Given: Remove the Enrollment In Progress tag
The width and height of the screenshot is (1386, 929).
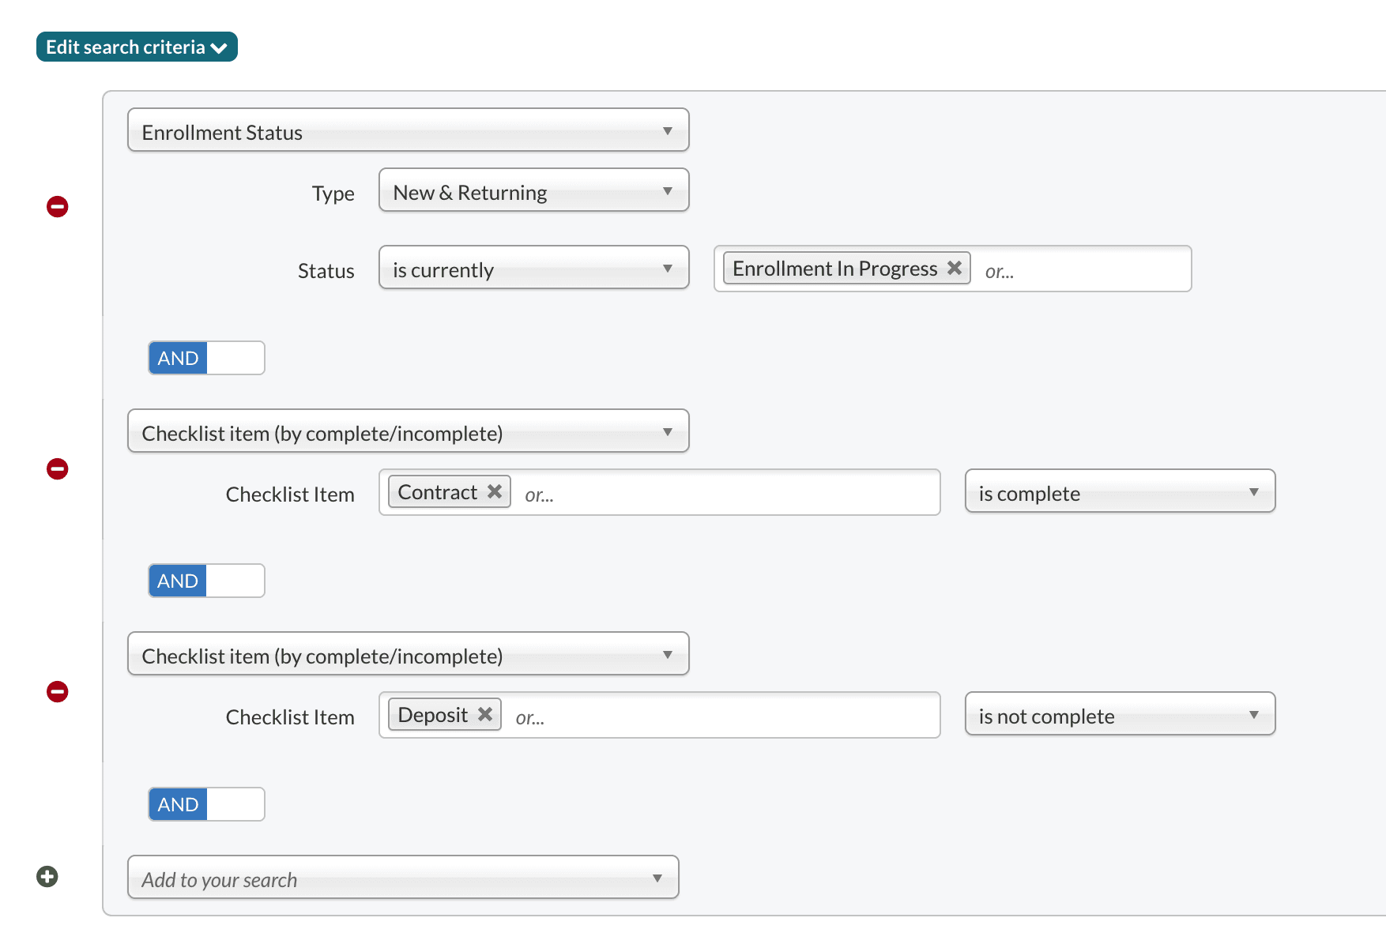Looking at the screenshot, I should click(955, 268).
